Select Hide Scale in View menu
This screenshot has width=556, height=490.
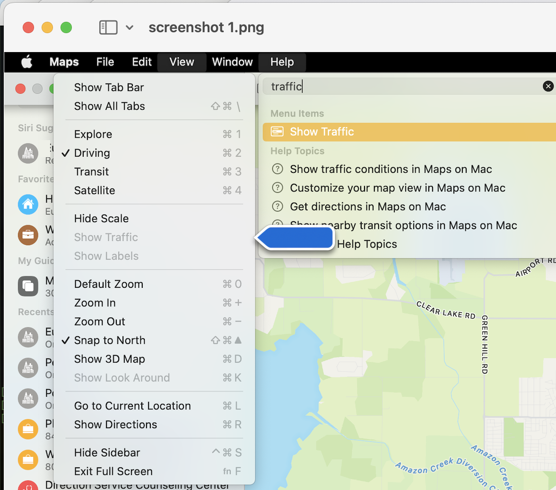[x=154, y=219]
